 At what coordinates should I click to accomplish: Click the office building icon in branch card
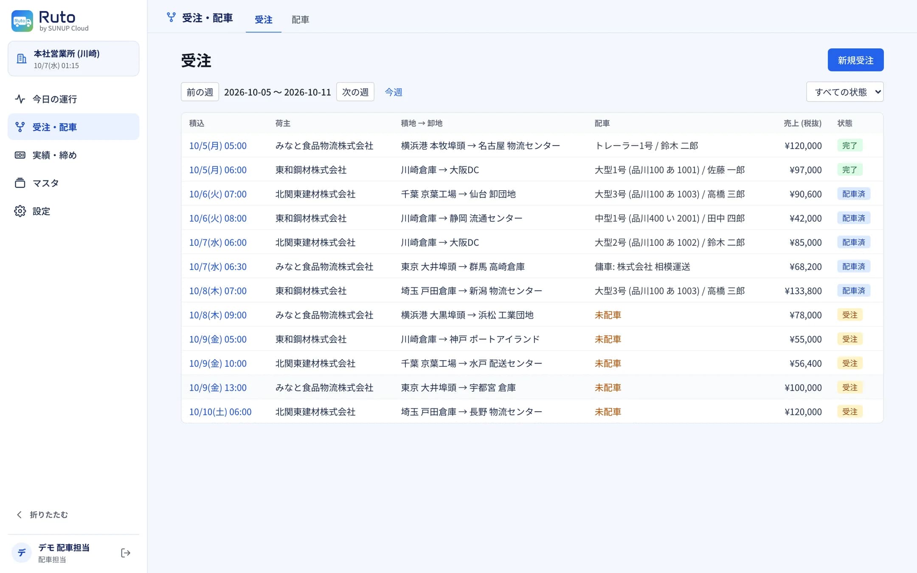[x=21, y=59]
